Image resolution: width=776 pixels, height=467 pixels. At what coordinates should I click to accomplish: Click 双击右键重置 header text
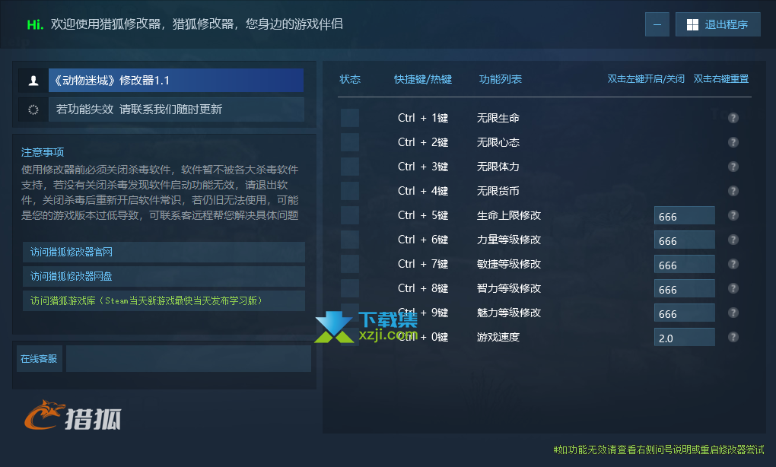[720, 78]
